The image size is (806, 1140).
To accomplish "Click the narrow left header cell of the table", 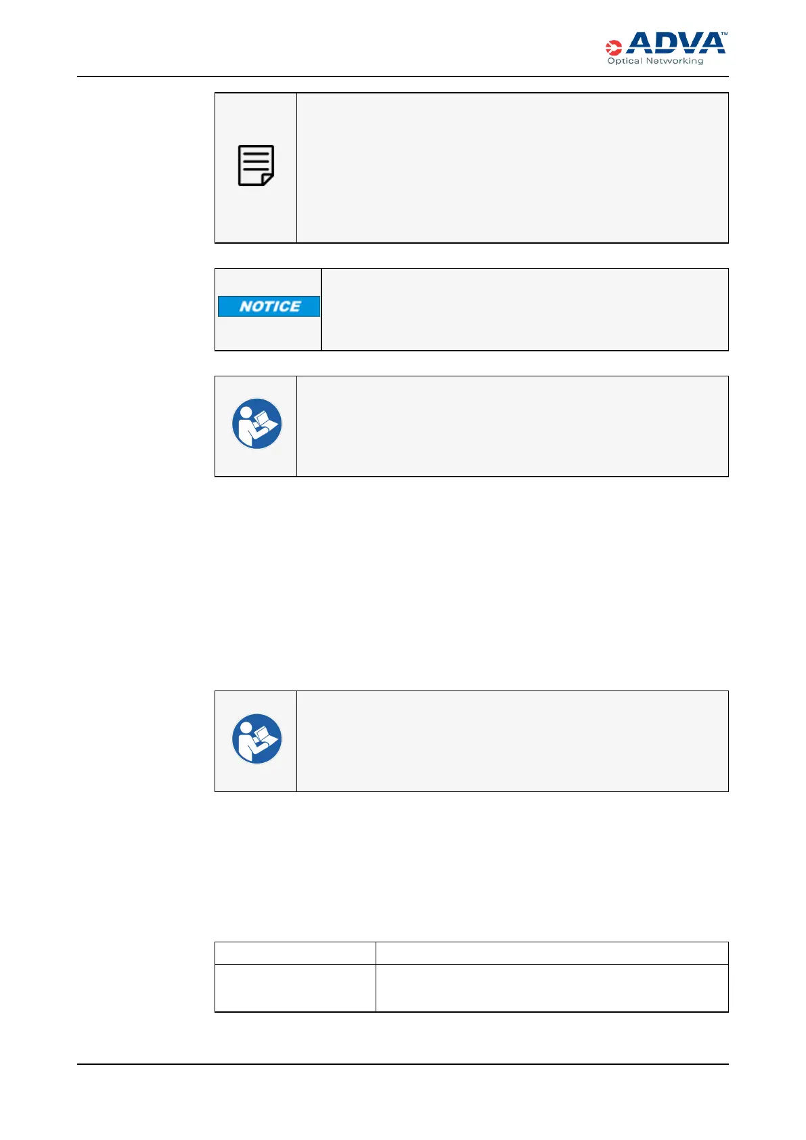I will (x=295, y=953).
